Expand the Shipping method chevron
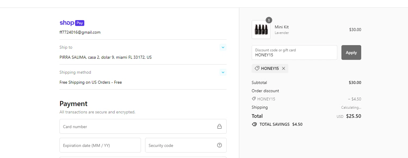The height and width of the screenshot is (158, 408). point(223,72)
